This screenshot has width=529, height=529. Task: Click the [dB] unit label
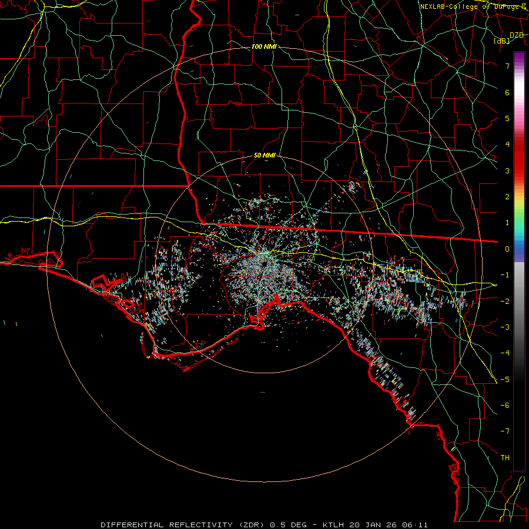[502, 41]
